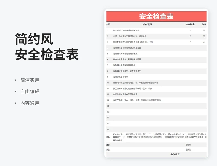Click the 简洁实用 bullet point
Image resolution: width=217 pixels, height=166 pixels.
pos(30,80)
